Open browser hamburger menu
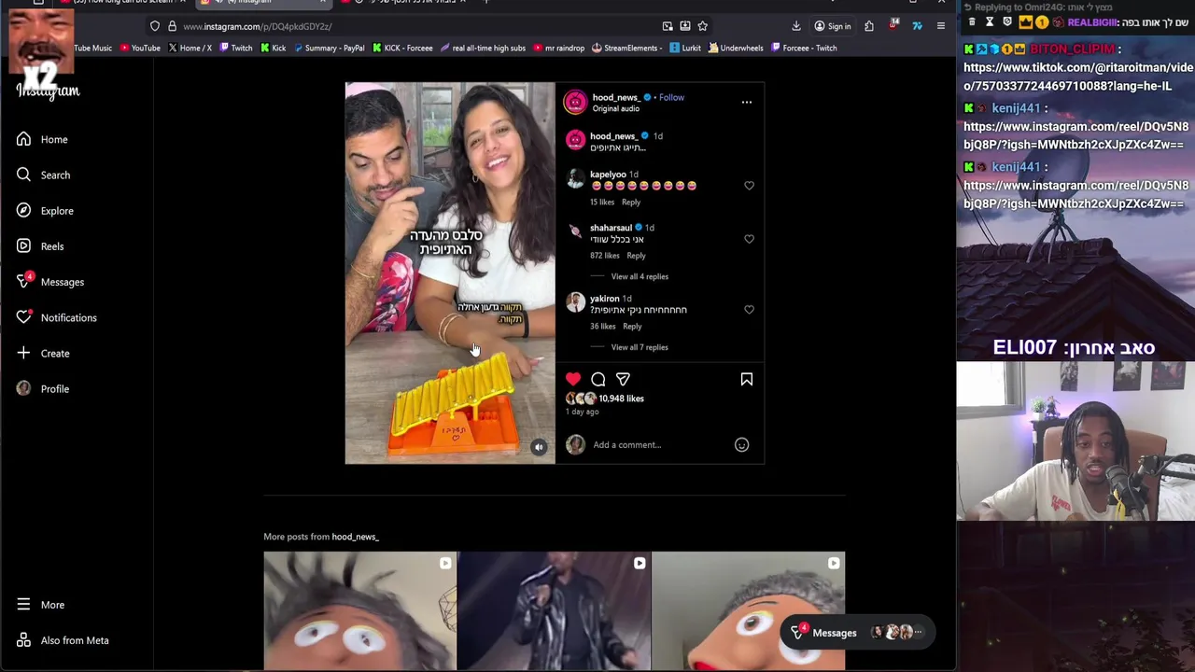 (x=941, y=26)
